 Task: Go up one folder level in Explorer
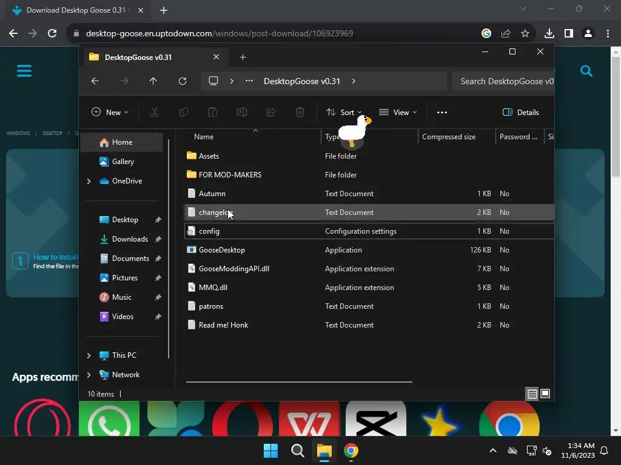153,81
